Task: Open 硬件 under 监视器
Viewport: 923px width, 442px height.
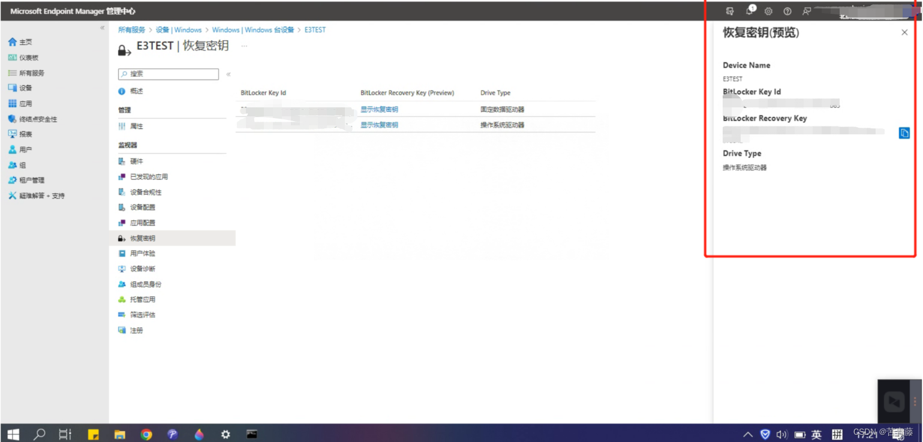Action: tap(131, 161)
